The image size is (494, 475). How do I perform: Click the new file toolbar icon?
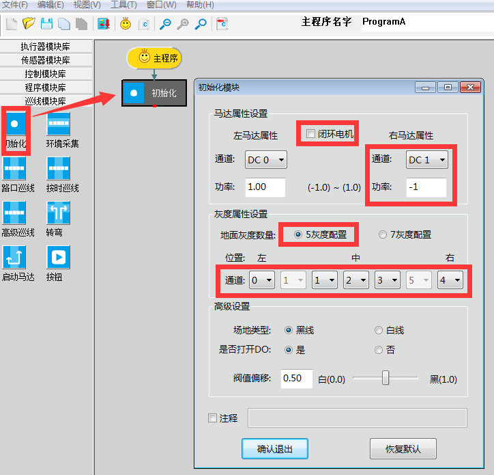pyautogui.click(x=12, y=24)
